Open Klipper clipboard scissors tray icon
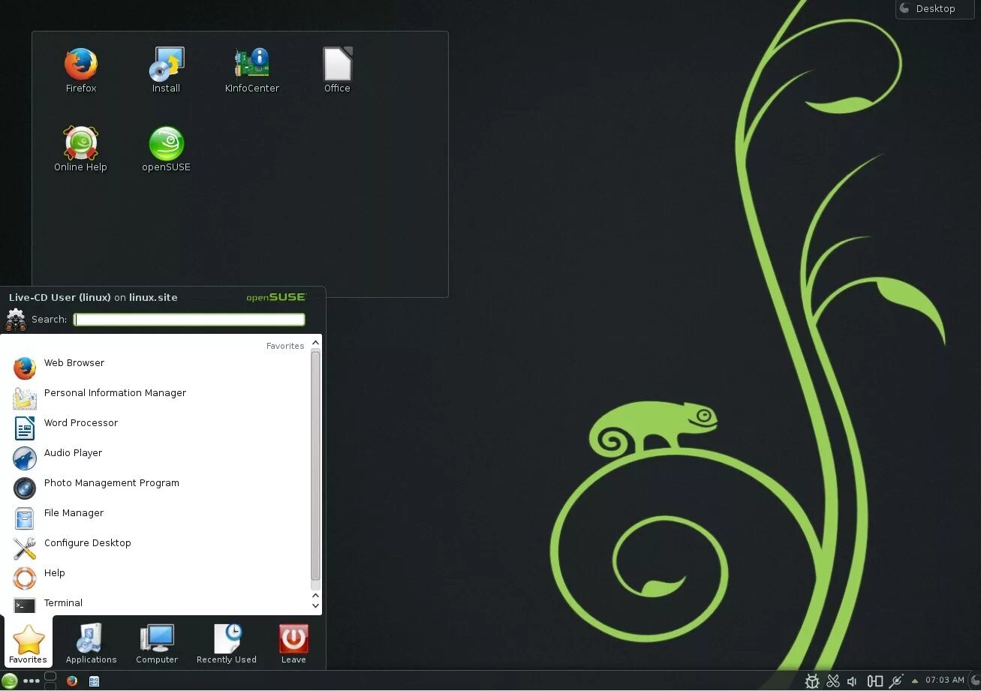981x691 pixels. tap(832, 681)
